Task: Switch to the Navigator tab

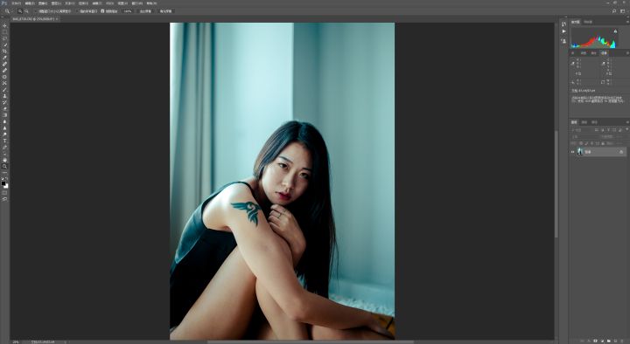Action: click(588, 22)
